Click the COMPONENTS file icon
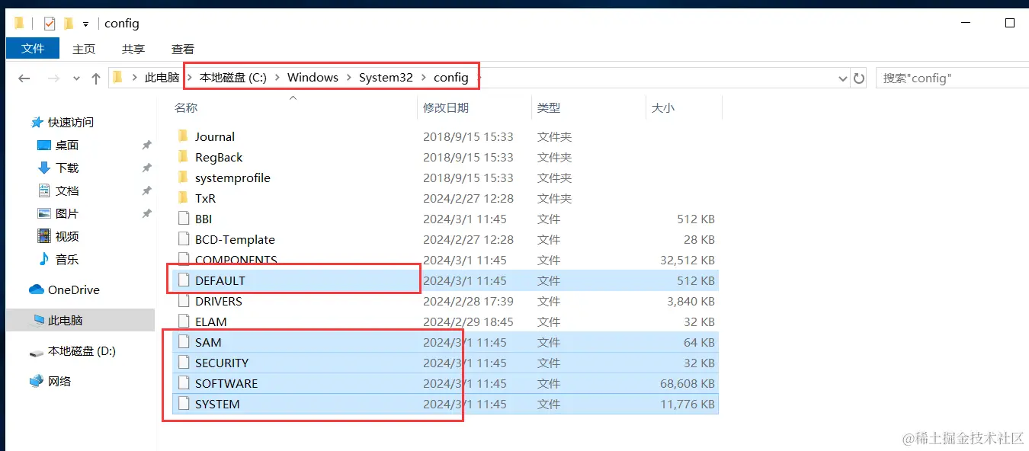Viewport: 1029px width, 451px height. click(x=183, y=260)
